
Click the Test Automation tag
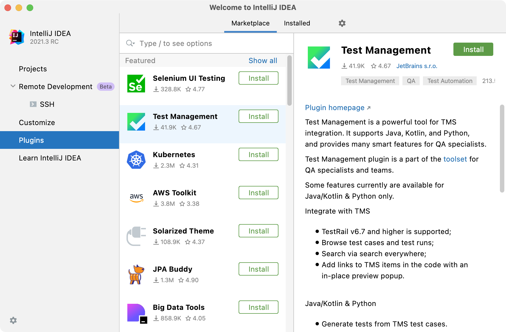click(x=450, y=81)
